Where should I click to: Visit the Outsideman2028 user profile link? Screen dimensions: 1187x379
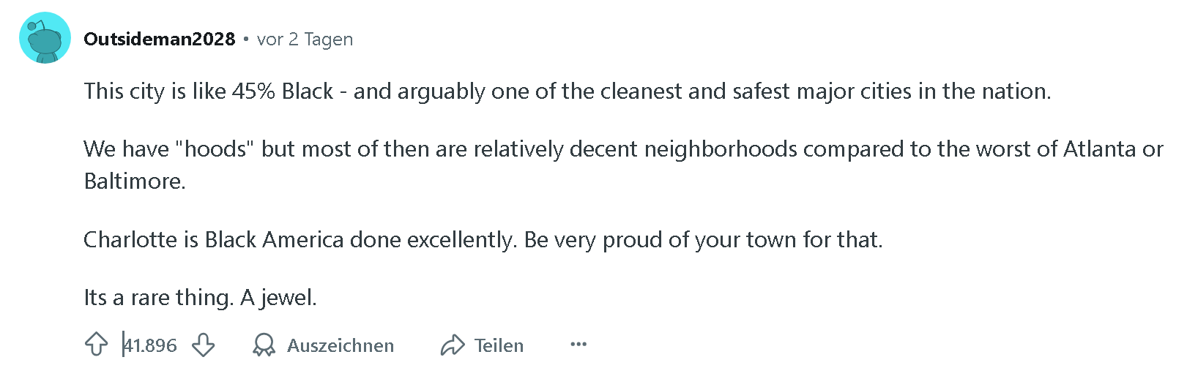click(160, 39)
